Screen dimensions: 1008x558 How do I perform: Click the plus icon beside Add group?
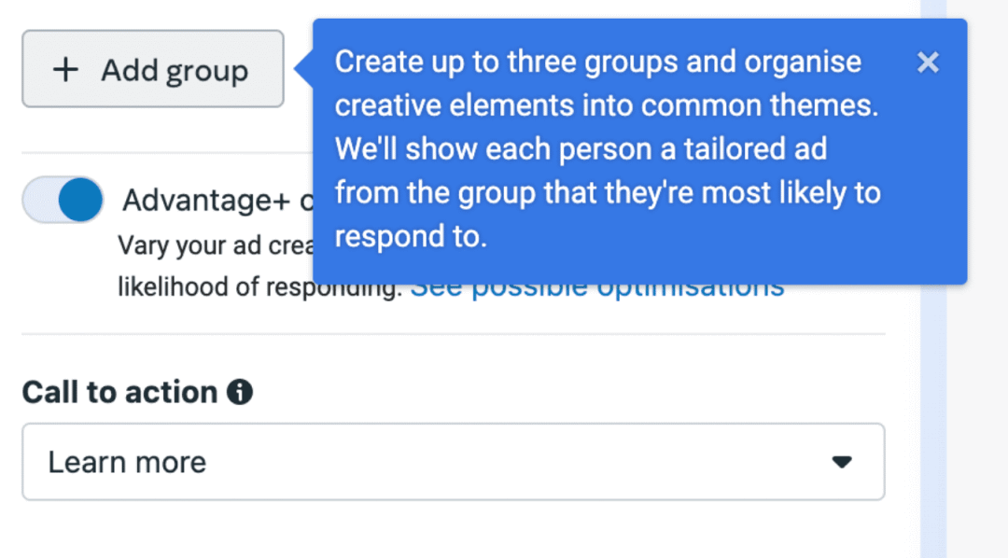point(65,69)
